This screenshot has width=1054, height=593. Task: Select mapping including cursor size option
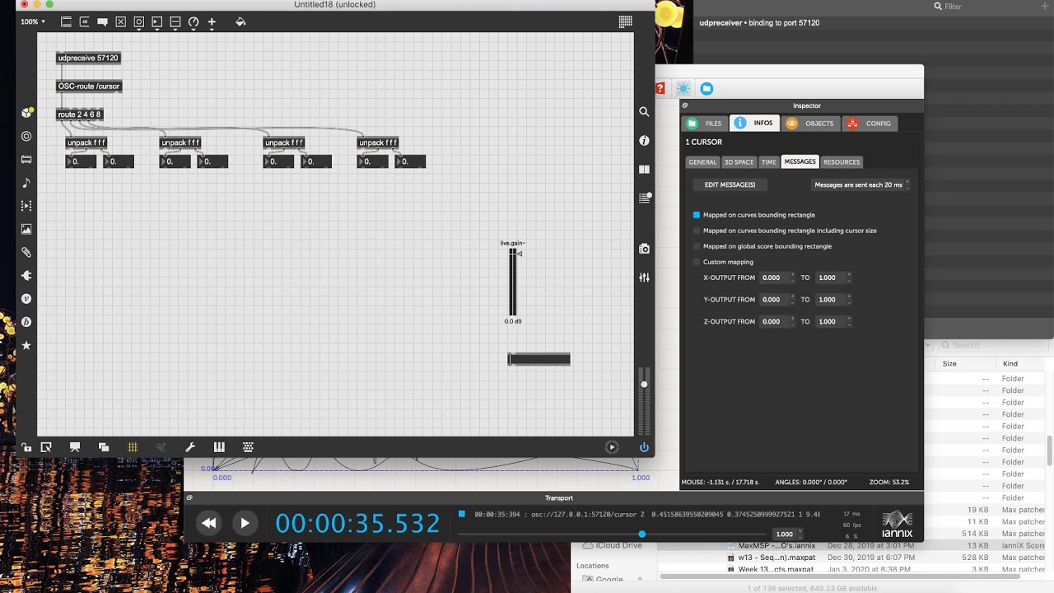[696, 231]
